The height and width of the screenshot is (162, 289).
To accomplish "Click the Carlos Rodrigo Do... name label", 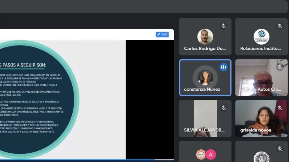I will click(205, 49).
